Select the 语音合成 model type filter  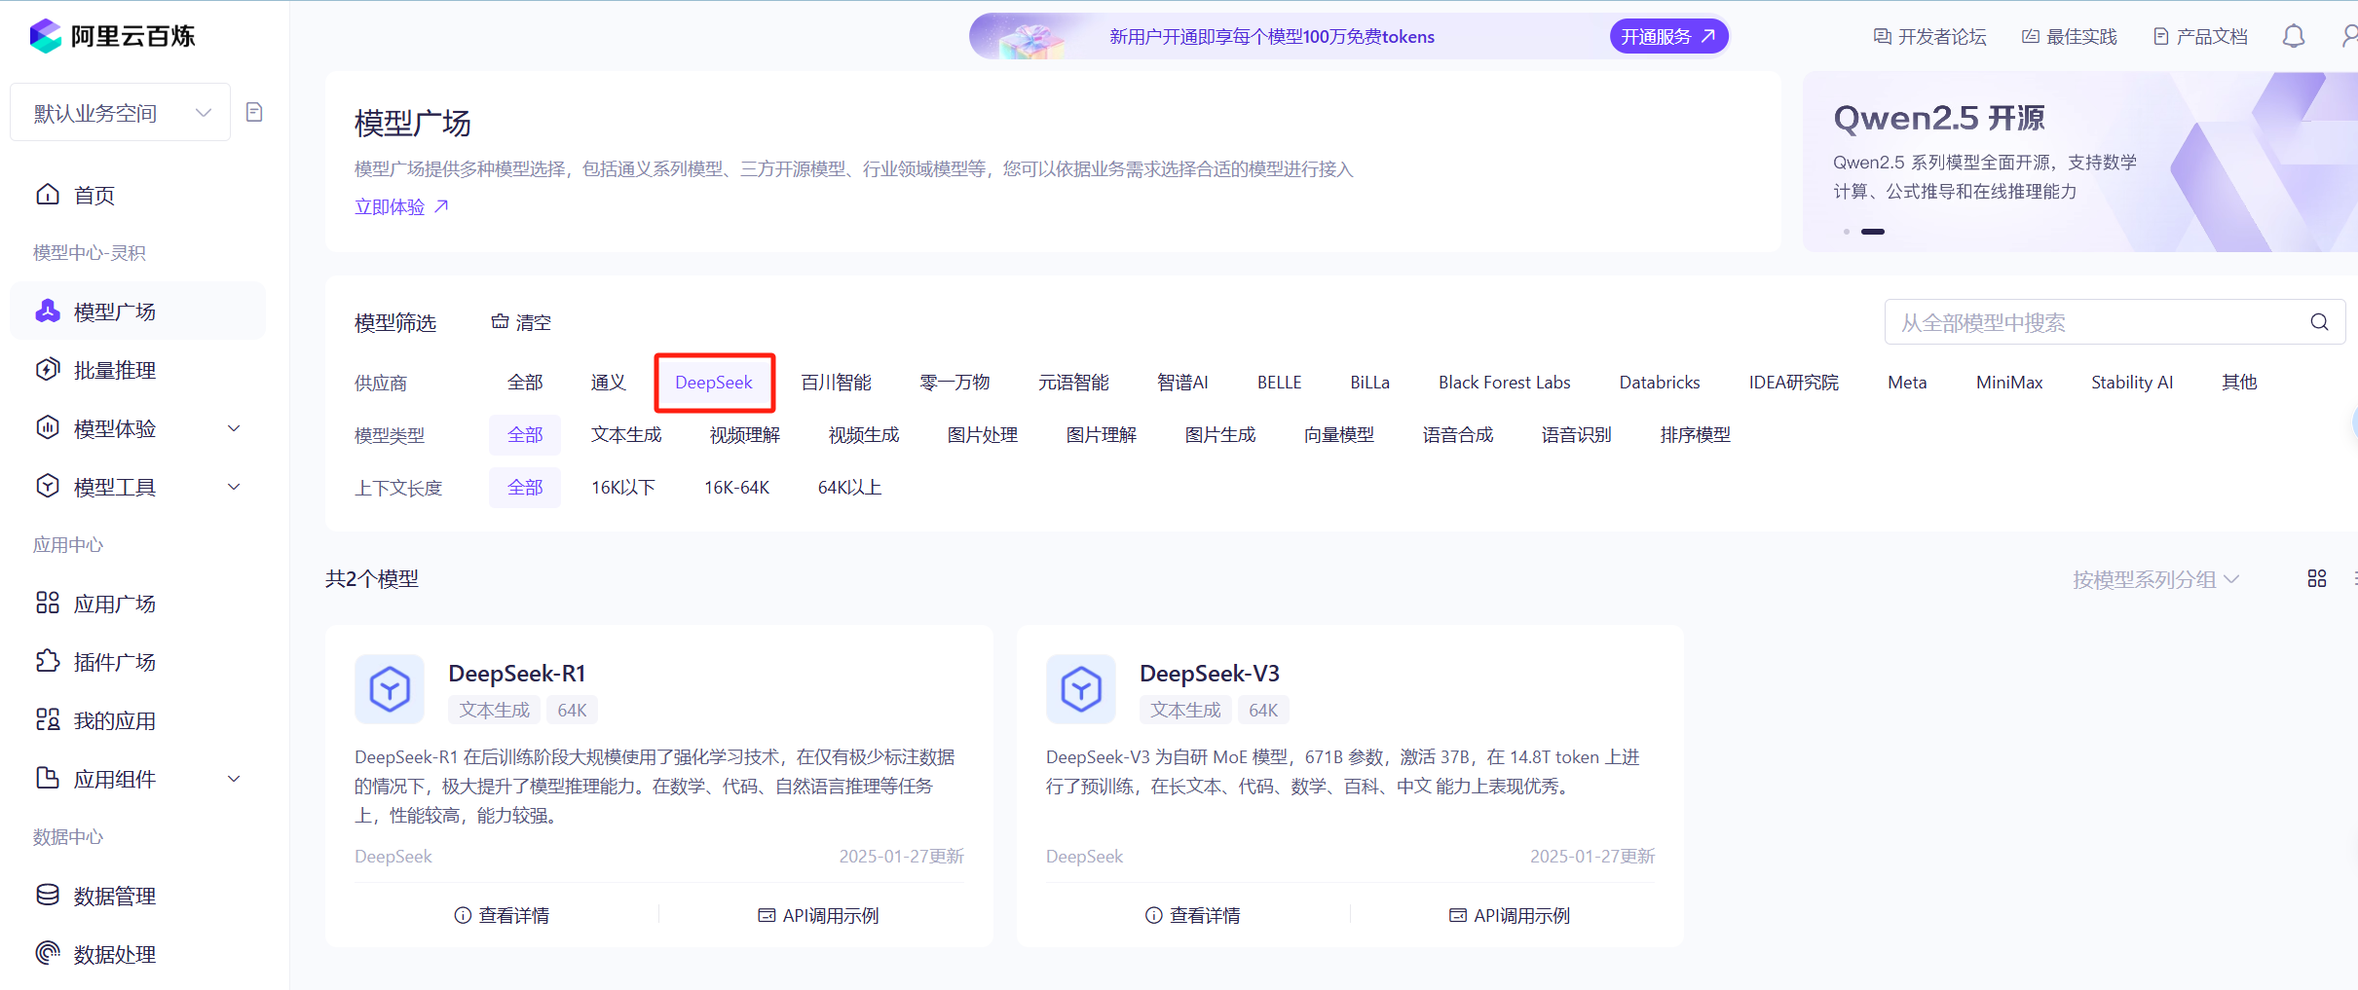click(1458, 435)
